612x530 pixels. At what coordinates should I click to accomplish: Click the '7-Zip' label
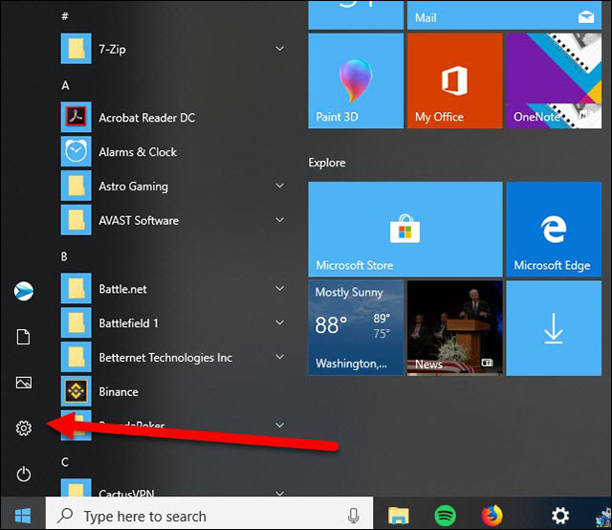[113, 49]
